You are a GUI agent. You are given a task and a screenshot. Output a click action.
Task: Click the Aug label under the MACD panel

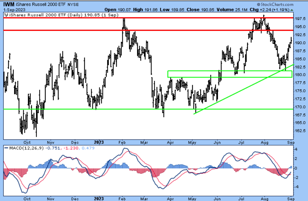coord(265,199)
